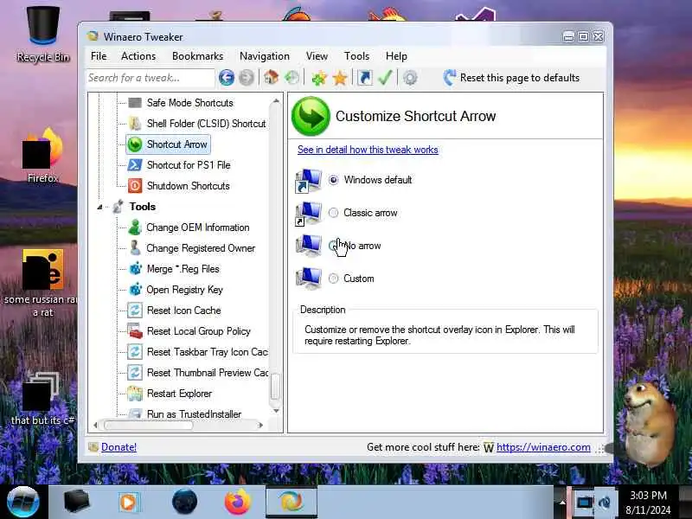Click Reset this page to defaults
Viewport: 692px width, 519px height.
511,78
